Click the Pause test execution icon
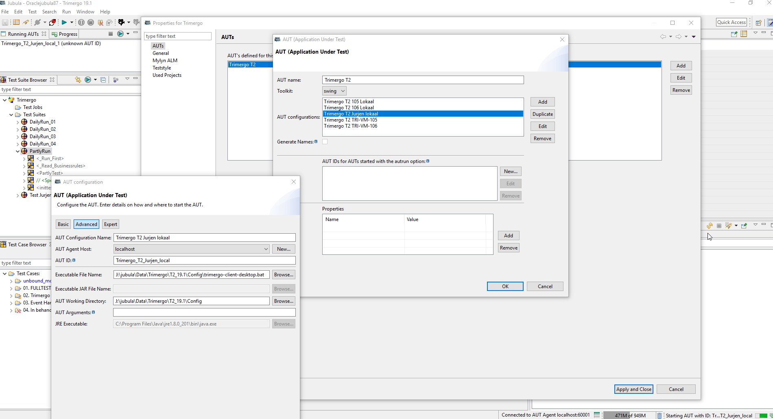This screenshot has height=419, width=773. (81, 22)
